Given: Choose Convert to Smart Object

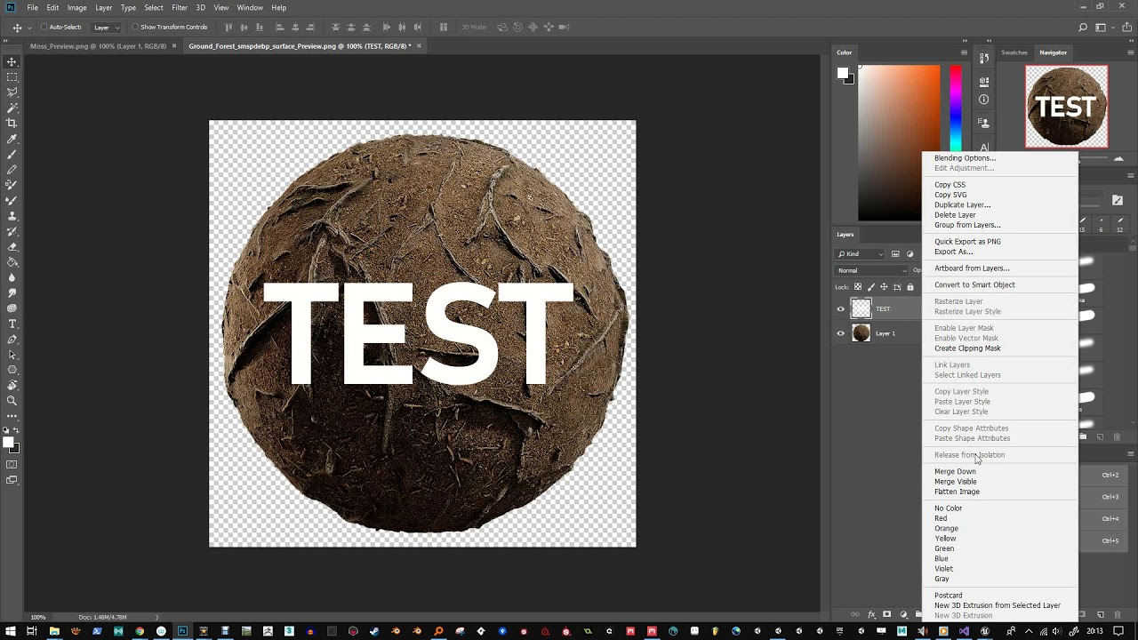Looking at the screenshot, I should (x=974, y=284).
